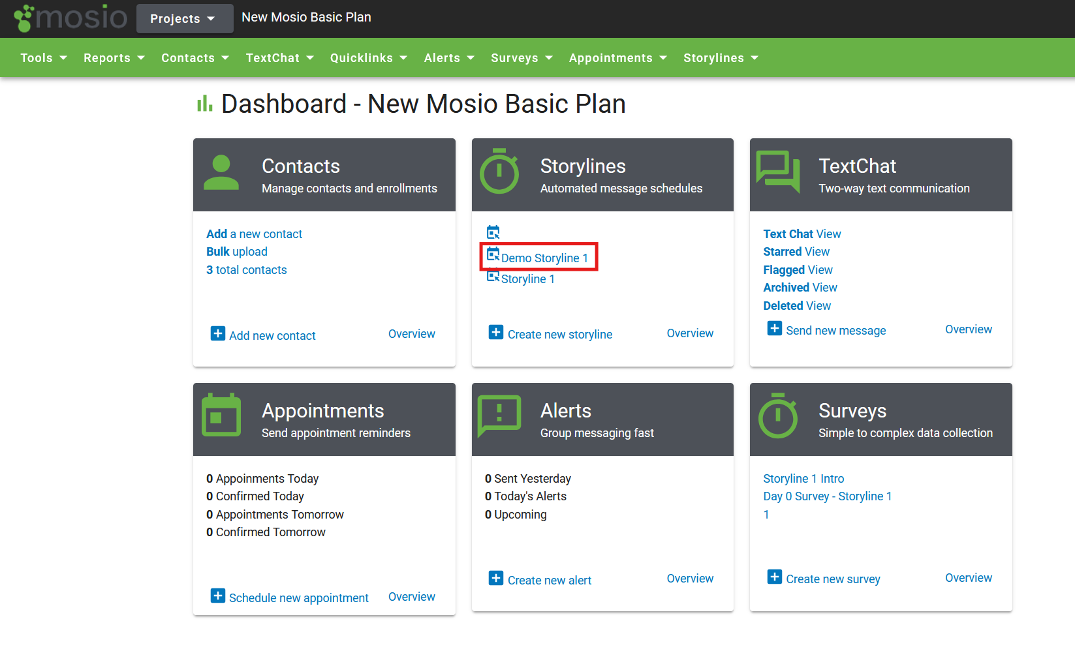1075x651 pixels.
Task: Click the Alerts exclamation bubble icon
Action: point(499,416)
